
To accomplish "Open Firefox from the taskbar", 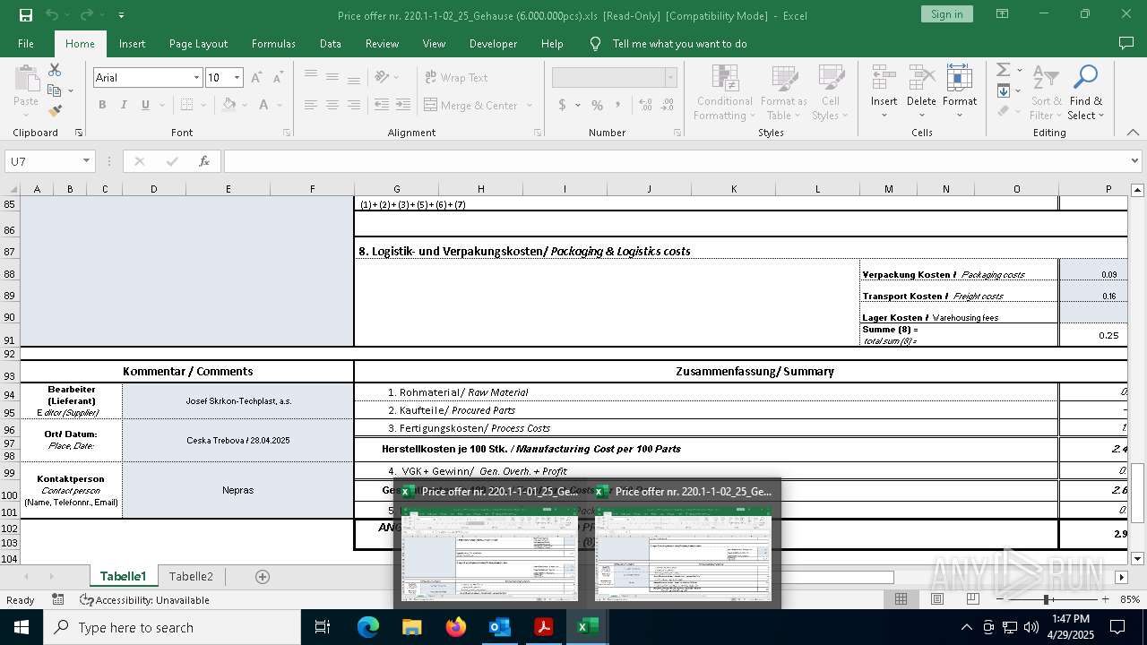I will [x=456, y=627].
